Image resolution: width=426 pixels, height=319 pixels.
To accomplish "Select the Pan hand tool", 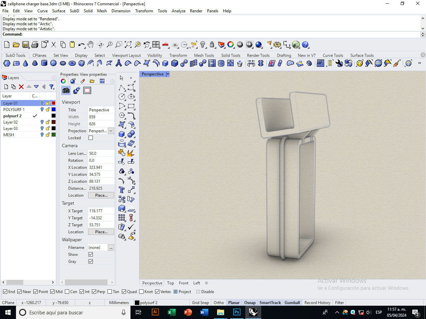I will pos(91,45).
